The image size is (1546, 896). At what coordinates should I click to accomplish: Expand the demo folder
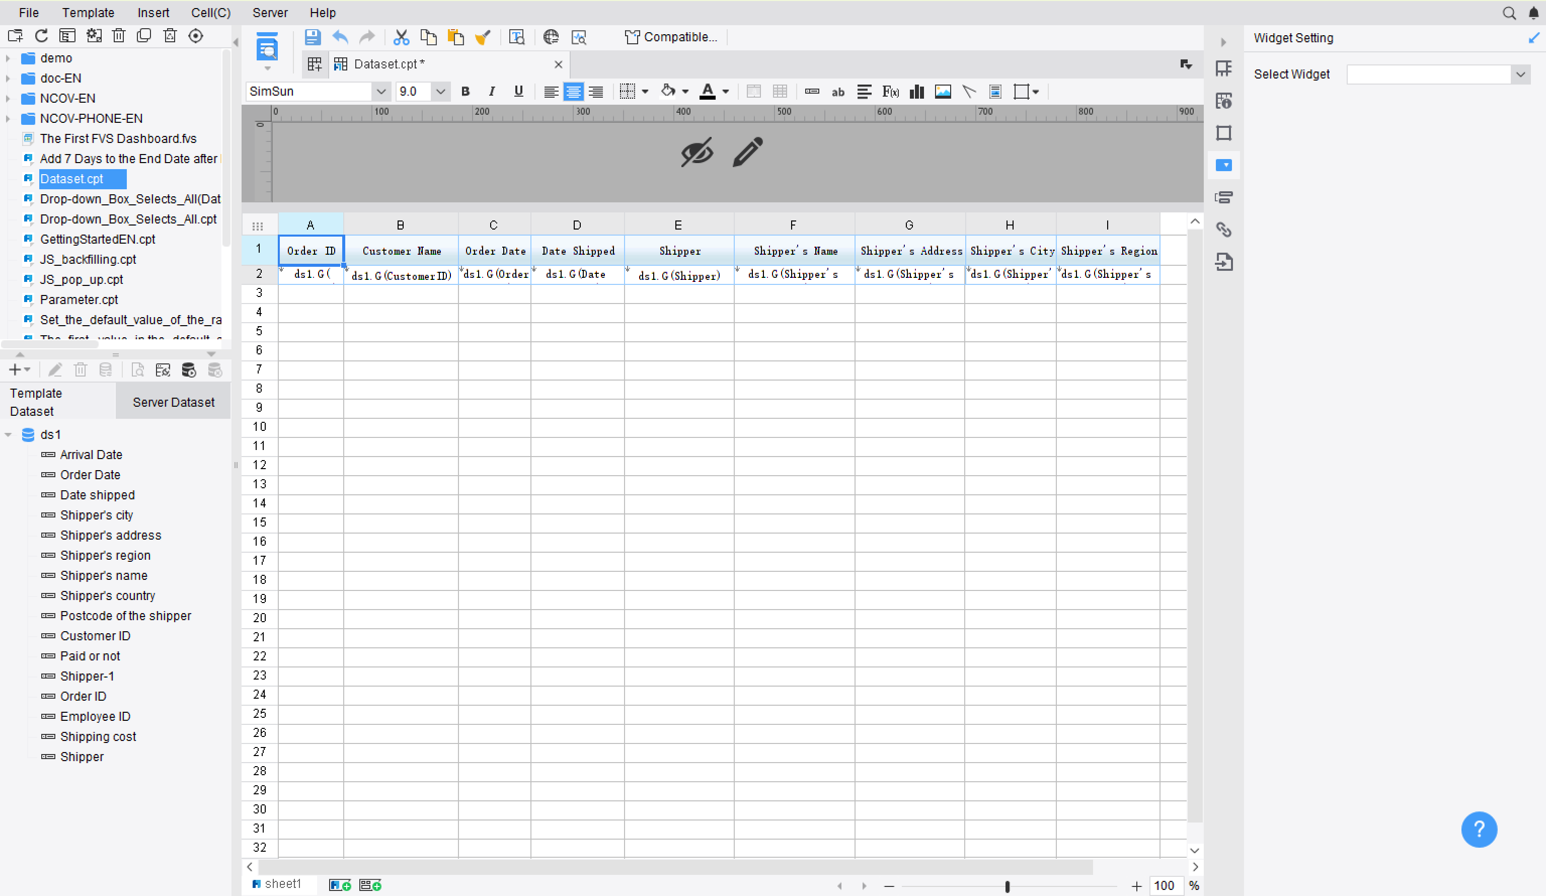[8, 58]
